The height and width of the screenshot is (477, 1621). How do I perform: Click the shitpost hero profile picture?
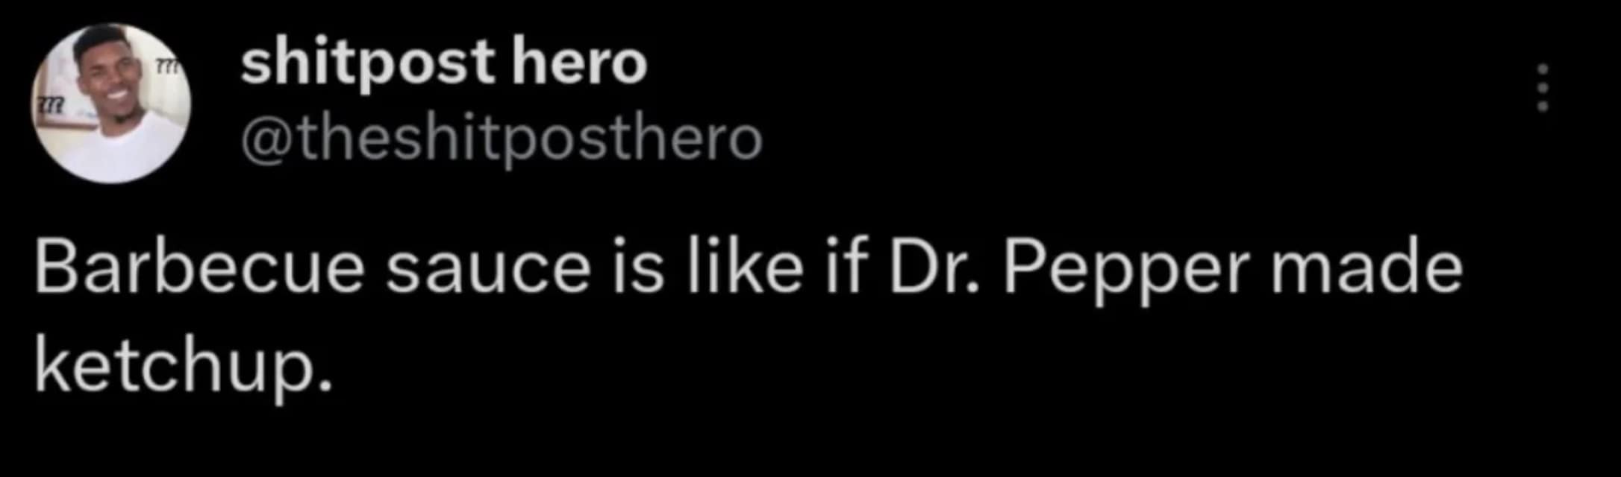point(112,103)
